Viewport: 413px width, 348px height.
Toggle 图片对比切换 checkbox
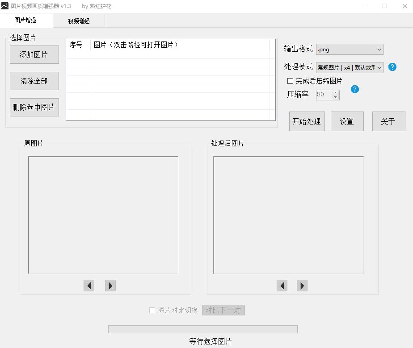(x=152, y=311)
